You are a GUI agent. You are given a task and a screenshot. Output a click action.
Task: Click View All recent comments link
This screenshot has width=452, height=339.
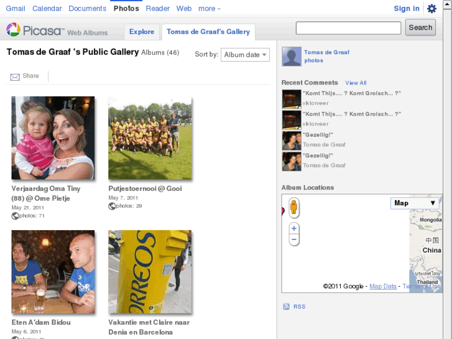[356, 83]
